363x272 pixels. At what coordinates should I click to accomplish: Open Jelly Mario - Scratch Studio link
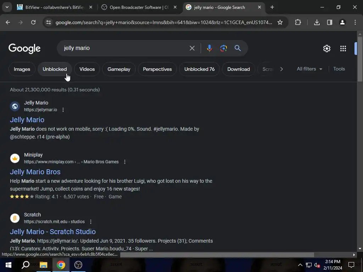pos(53,232)
